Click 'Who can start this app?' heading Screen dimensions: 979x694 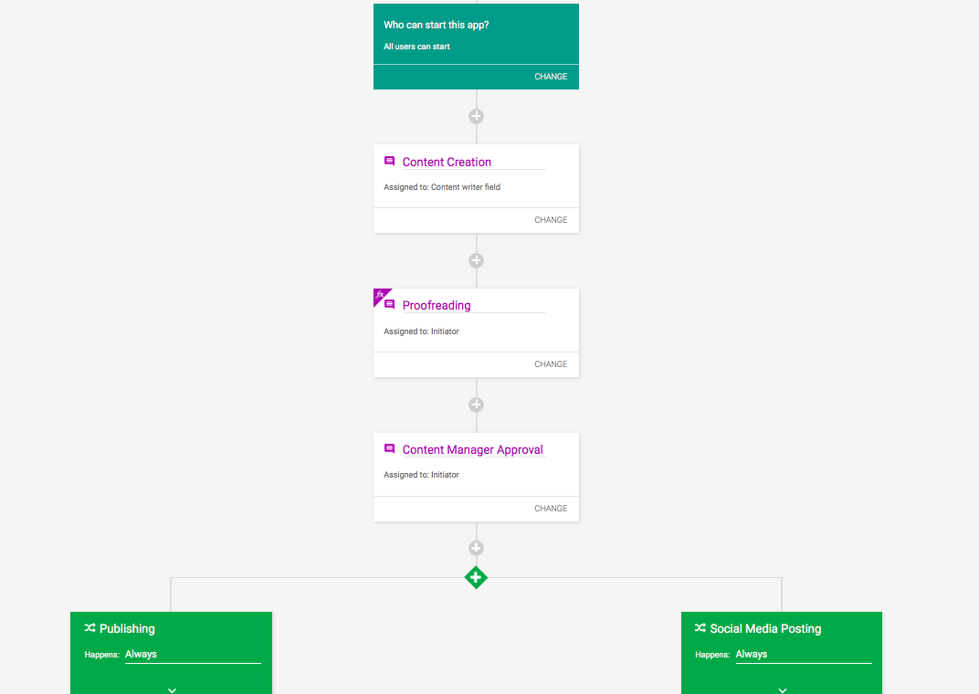click(x=437, y=25)
